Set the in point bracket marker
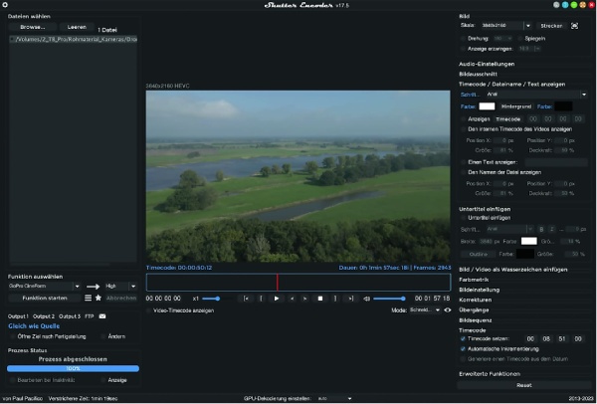Viewport: 597px width, 404px height. pyautogui.click(x=261, y=299)
